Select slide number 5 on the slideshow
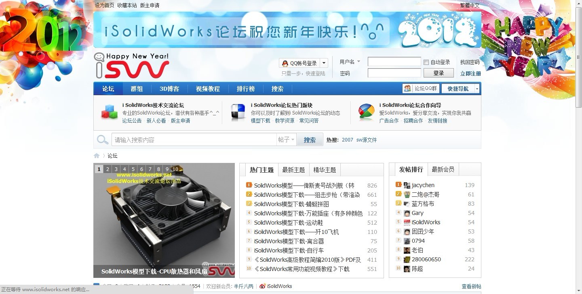Image resolution: width=582 pixels, height=294 pixels. (133, 169)
